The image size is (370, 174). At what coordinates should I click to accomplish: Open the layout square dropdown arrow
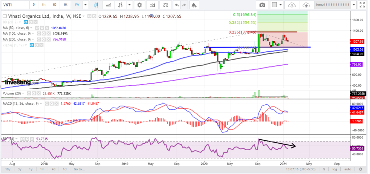(x=280, y=5)
